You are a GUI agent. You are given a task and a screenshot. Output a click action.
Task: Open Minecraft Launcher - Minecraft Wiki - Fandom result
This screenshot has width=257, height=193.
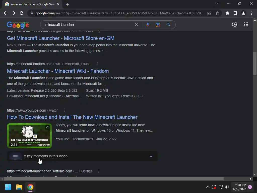(58, 71)
